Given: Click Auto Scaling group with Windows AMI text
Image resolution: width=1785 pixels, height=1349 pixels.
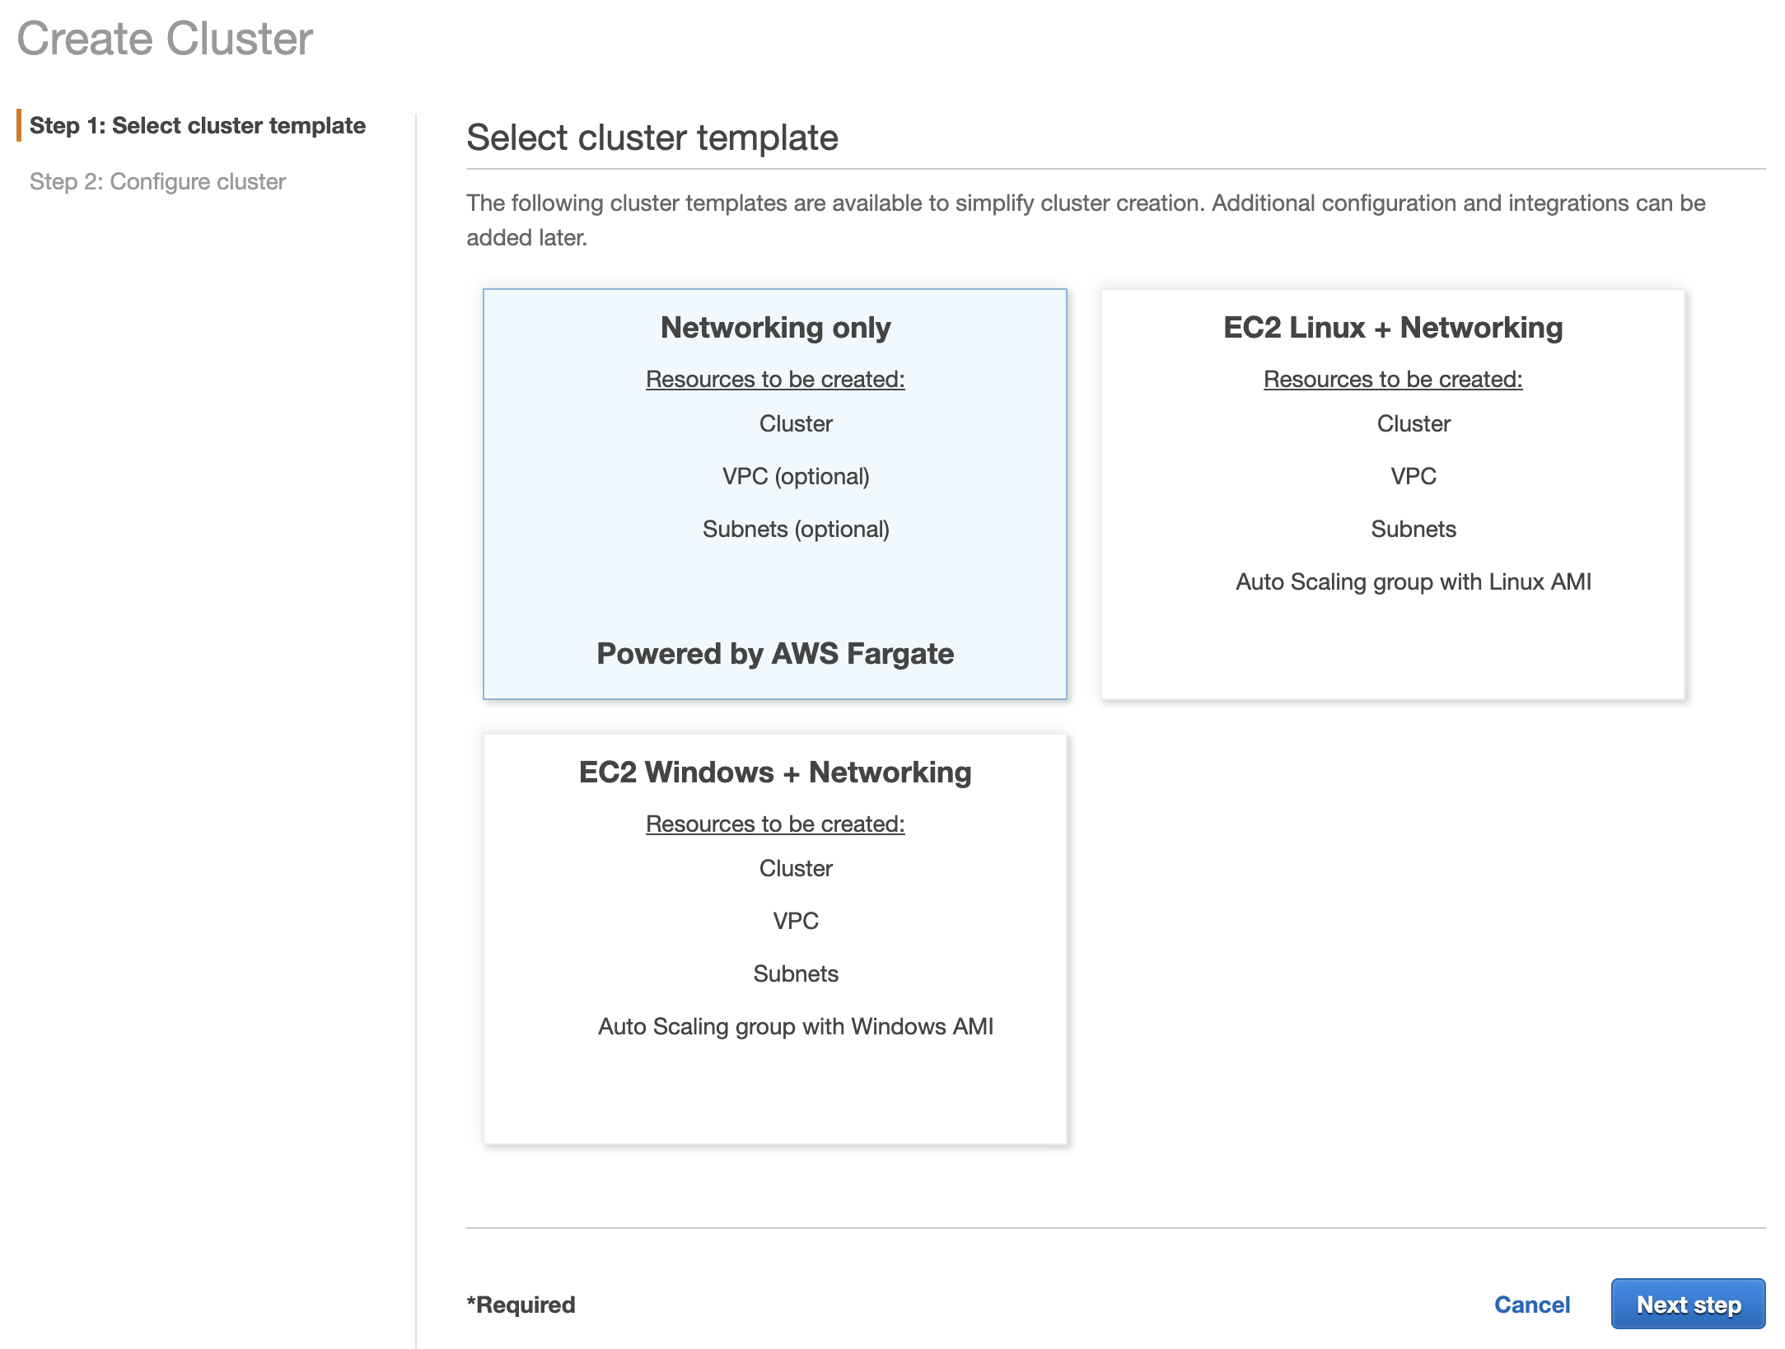Looking at the screenshot, I should coord(796,1027).
